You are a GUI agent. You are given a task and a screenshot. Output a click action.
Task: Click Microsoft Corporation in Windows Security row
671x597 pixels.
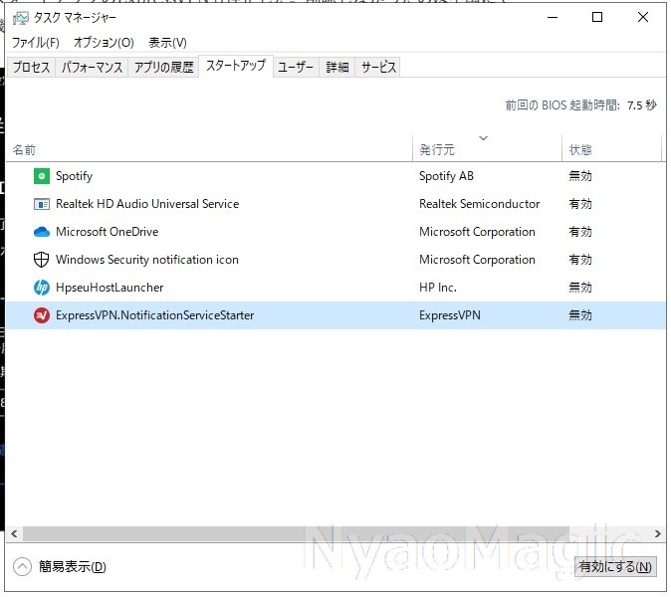tap(477, 260)
